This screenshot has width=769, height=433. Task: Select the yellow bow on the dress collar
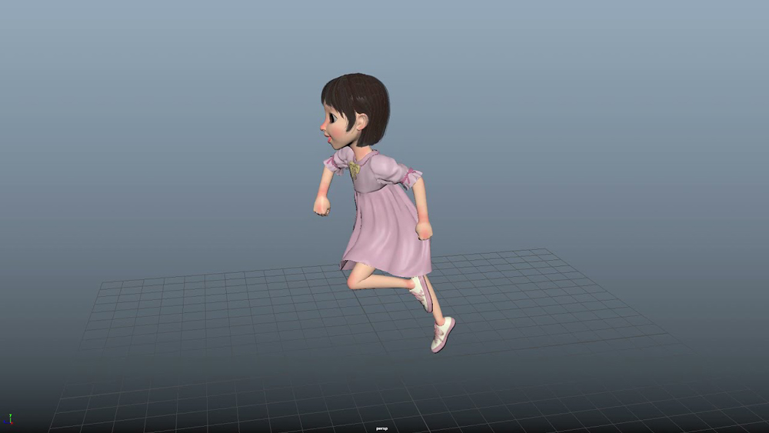354,168
